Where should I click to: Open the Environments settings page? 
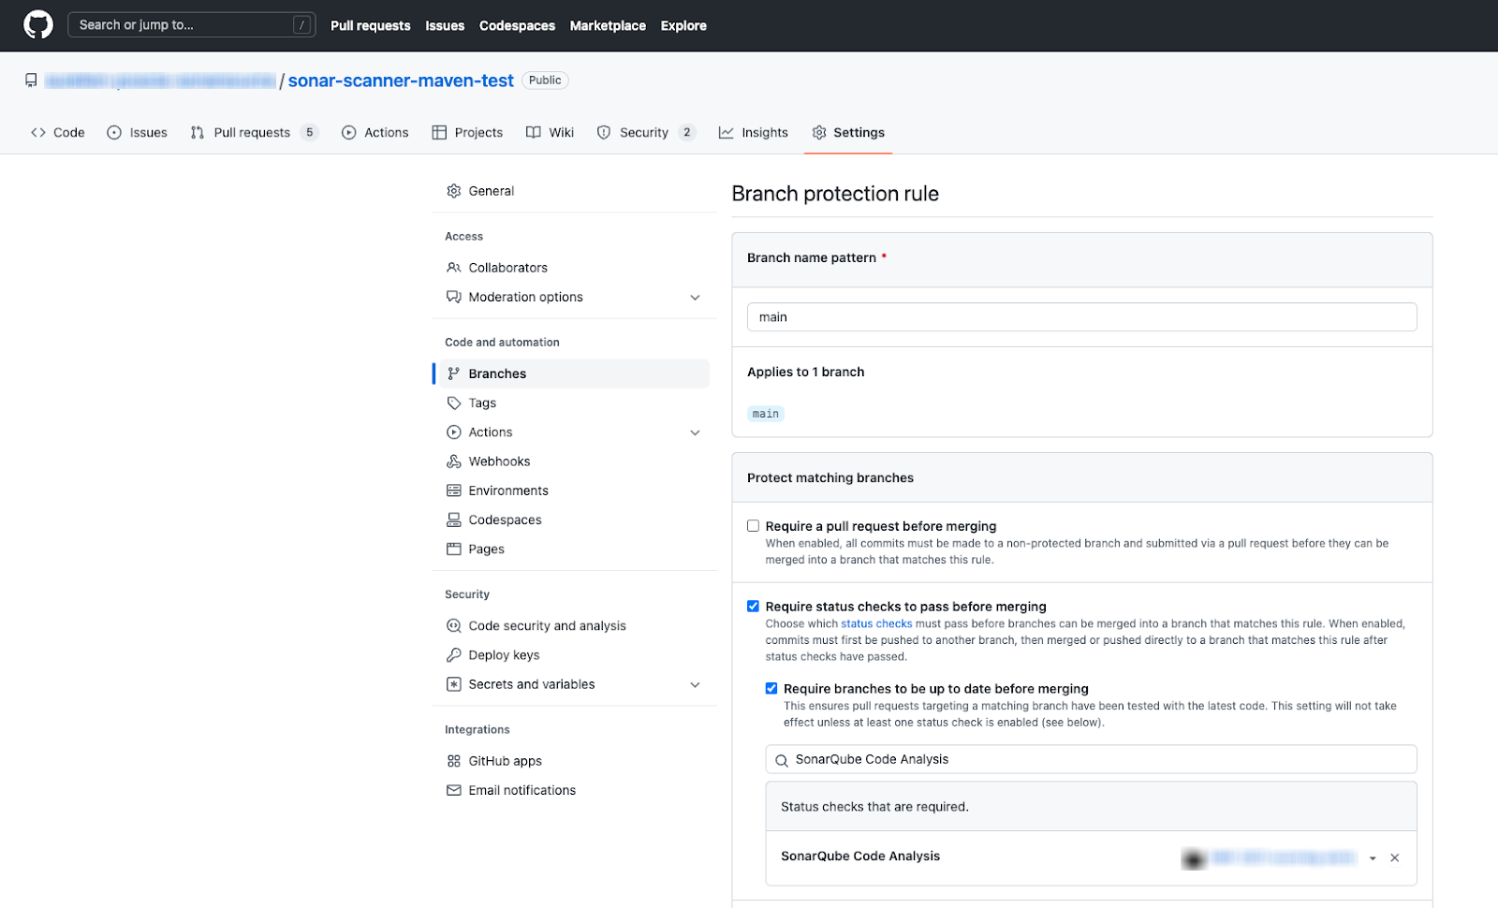[508, 490]
